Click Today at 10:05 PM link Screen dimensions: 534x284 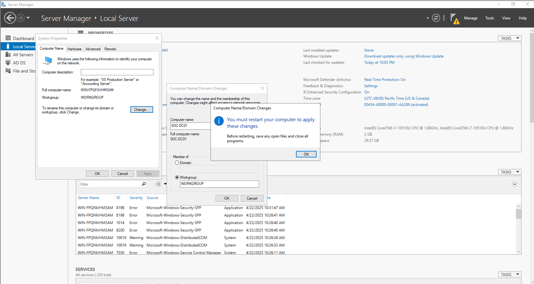click(379, 62)
